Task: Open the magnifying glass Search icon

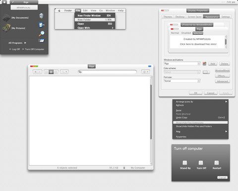Action: tap(42, 33)
